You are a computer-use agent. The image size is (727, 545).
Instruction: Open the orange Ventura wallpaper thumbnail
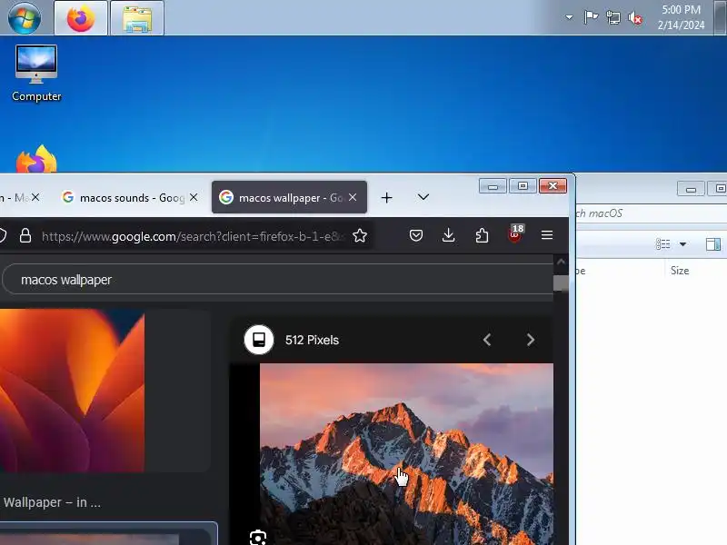point(73,391)
